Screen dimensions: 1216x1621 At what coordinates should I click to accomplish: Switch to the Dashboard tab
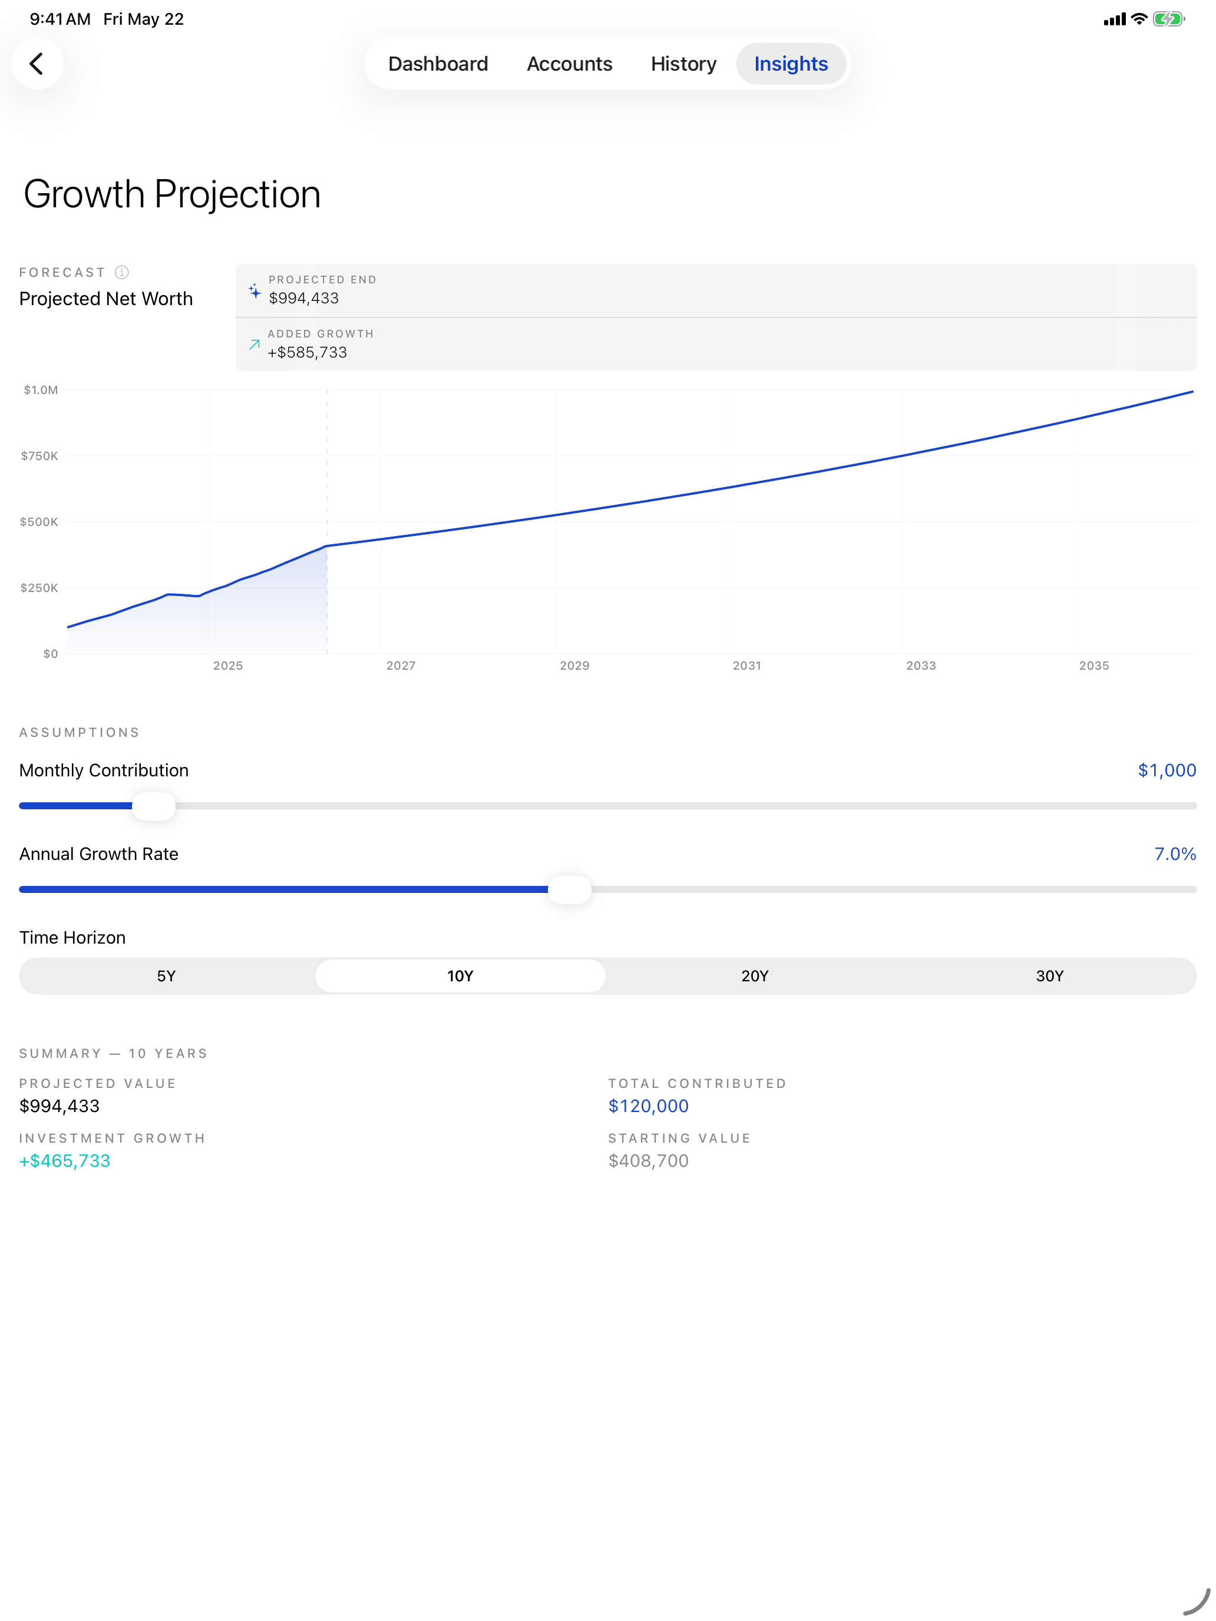tap(438, 64)
